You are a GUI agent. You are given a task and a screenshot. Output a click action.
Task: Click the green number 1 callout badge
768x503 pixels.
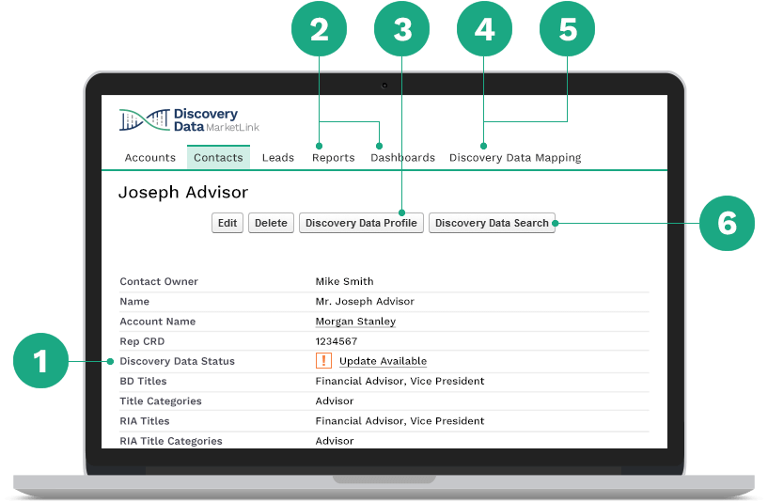(40, 361)
